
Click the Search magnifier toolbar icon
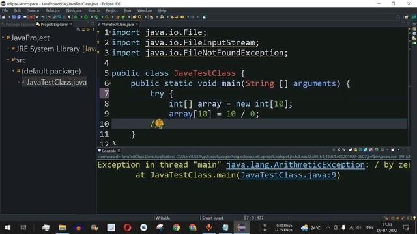pyautogui.click(x=140, y=17)
